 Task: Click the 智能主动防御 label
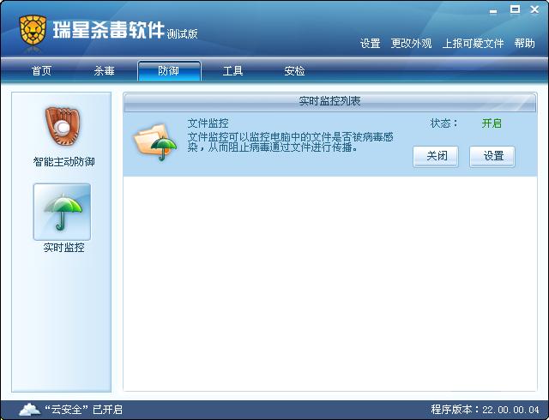tap(63, 162)
